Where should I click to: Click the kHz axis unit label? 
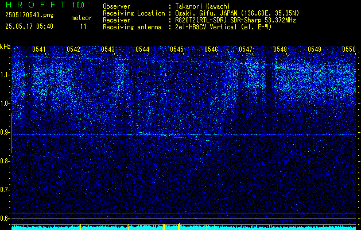pyautogui.click(x=5, y=47)
